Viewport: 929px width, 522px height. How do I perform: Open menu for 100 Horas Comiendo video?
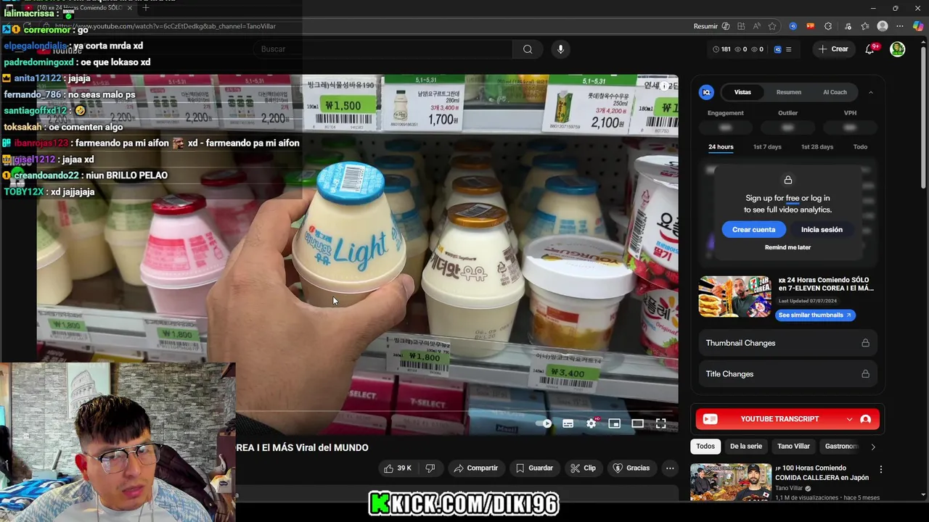coord(881,470)
